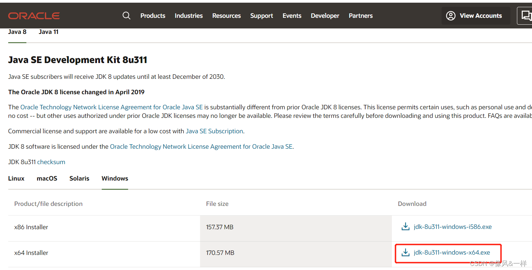Open the Java SE Subscription link
The image size is (532, 270).
click(214, 131)
